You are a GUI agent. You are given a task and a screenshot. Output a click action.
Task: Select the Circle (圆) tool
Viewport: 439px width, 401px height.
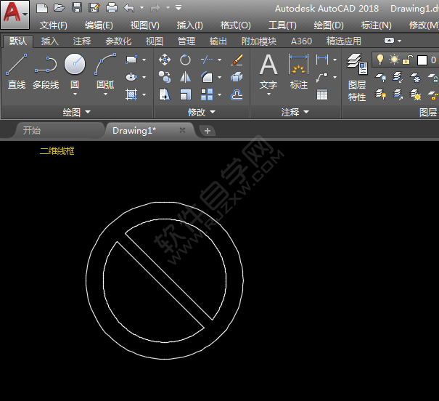(x=75, y=70)
